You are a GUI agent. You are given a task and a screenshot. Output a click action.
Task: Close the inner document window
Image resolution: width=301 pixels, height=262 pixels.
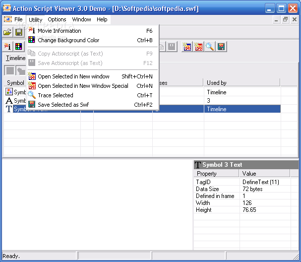click(x=295, y=19)
